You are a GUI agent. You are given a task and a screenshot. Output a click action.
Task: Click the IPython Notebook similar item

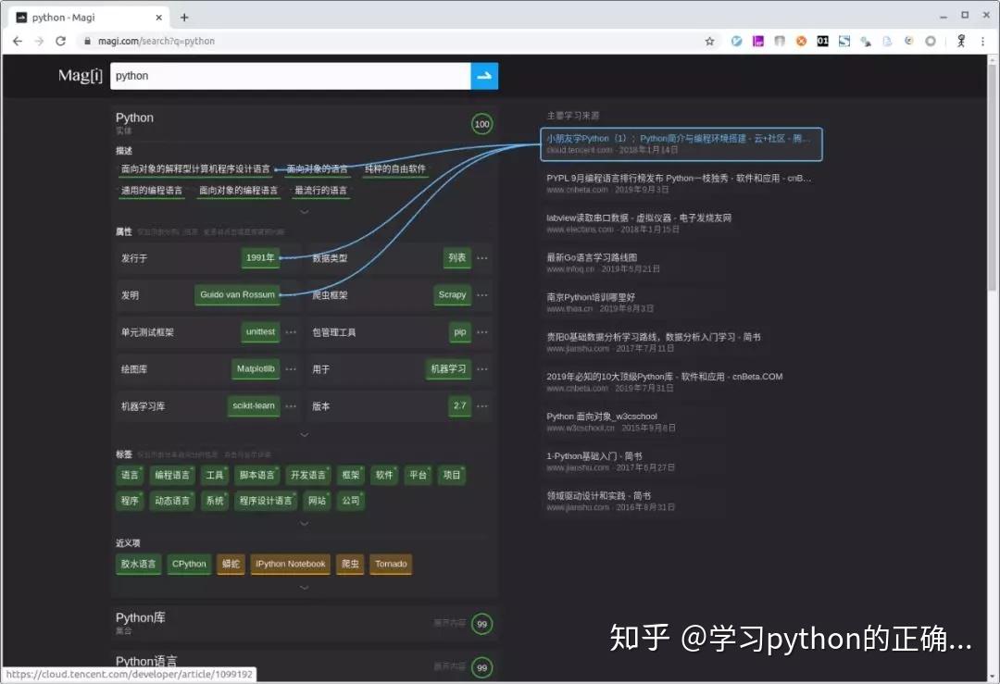[x=290, y=564]
